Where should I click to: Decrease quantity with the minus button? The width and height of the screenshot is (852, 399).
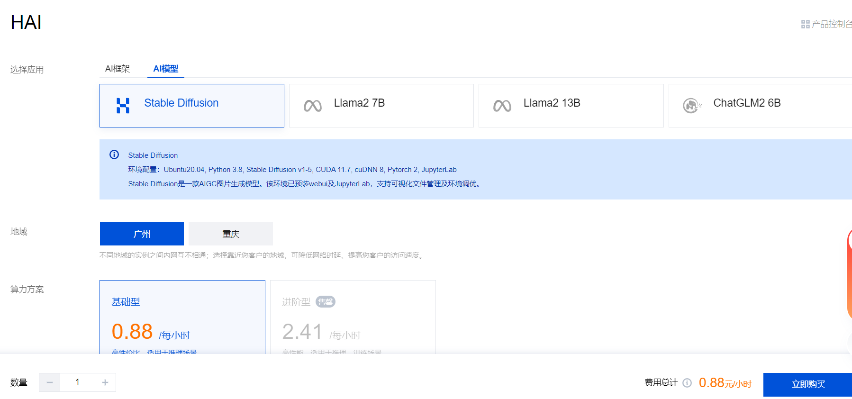point(50,382)
